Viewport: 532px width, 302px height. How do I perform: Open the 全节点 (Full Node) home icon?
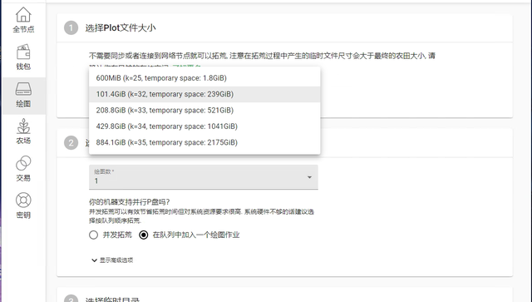coord(23,14)
